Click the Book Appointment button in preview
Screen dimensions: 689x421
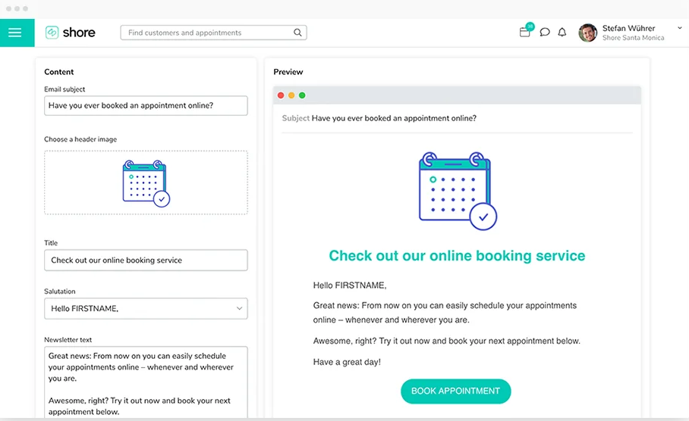pyautogui.click(x=455, y=391)
